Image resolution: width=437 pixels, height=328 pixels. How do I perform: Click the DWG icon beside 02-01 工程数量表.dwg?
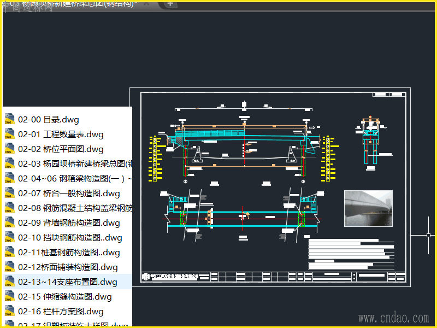[9, 133]
